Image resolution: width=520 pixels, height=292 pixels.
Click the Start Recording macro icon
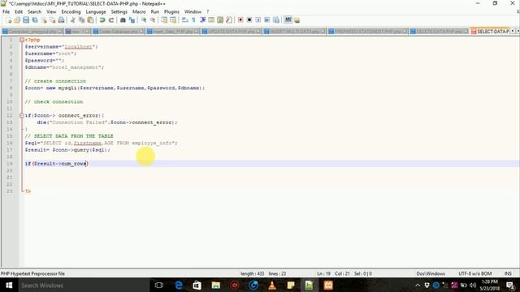click(240, 20)
